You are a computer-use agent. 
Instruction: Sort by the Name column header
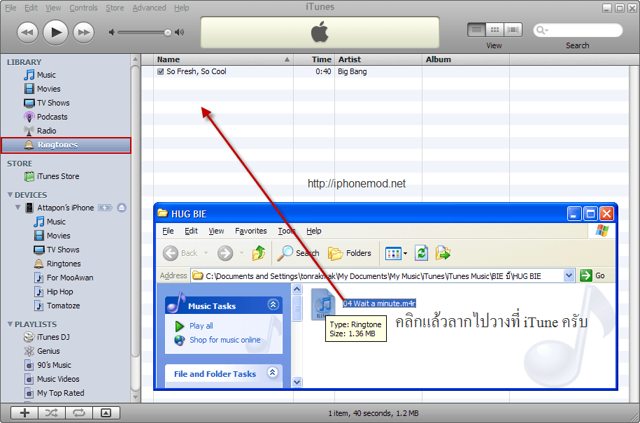point(223,59)
